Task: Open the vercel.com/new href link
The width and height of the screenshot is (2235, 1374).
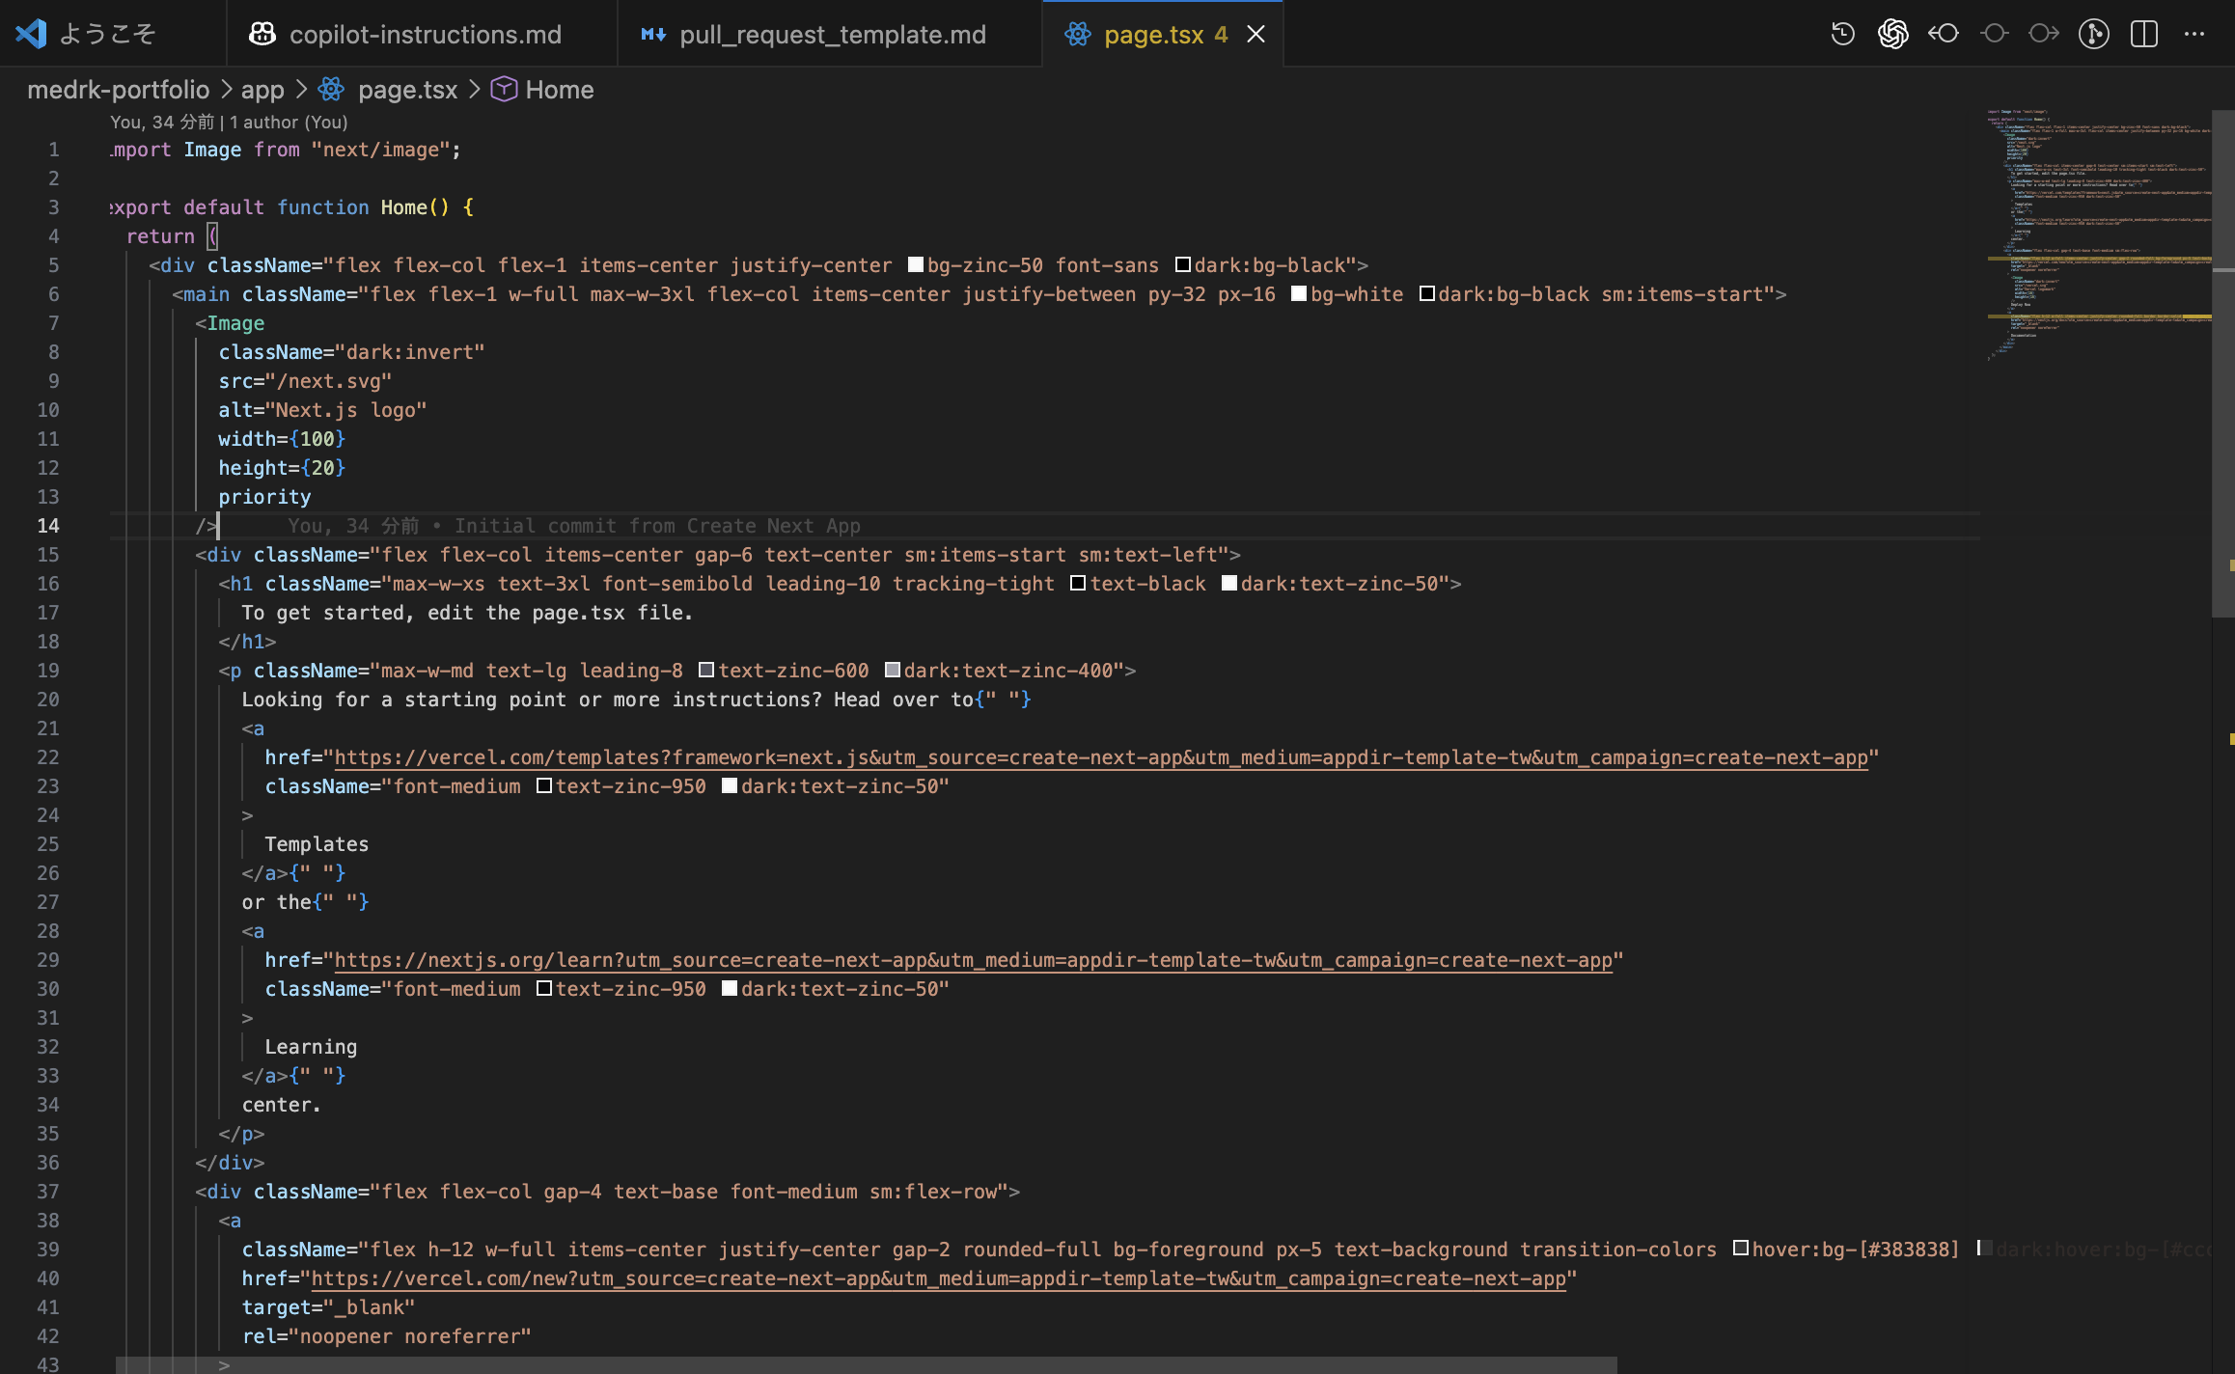Action: coord(938,1278)
